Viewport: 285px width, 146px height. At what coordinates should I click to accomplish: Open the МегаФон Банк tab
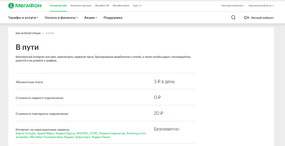pos(121,6)
